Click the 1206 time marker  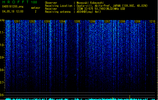click(92, 21)
